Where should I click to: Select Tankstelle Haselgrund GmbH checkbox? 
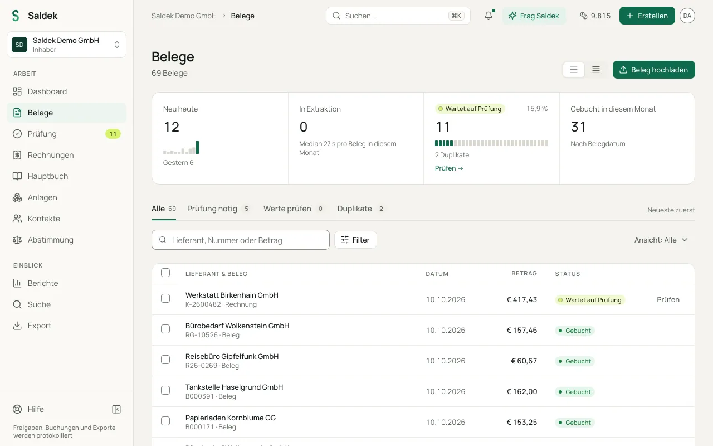(x=165, y=390)
